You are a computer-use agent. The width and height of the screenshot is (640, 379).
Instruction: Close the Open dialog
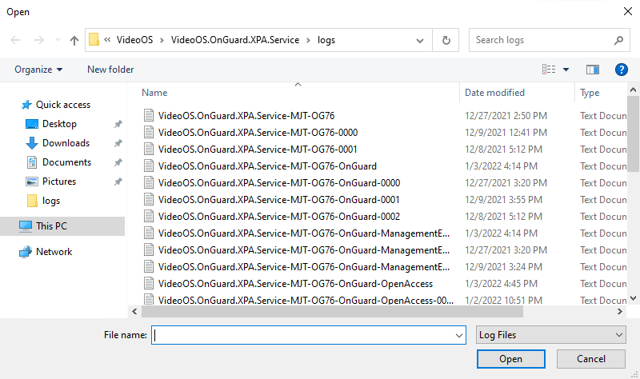coord(628,11)
